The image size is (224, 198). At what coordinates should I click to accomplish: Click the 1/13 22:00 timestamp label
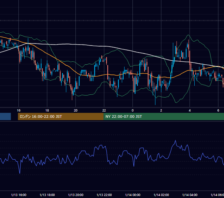click(104, 195)
